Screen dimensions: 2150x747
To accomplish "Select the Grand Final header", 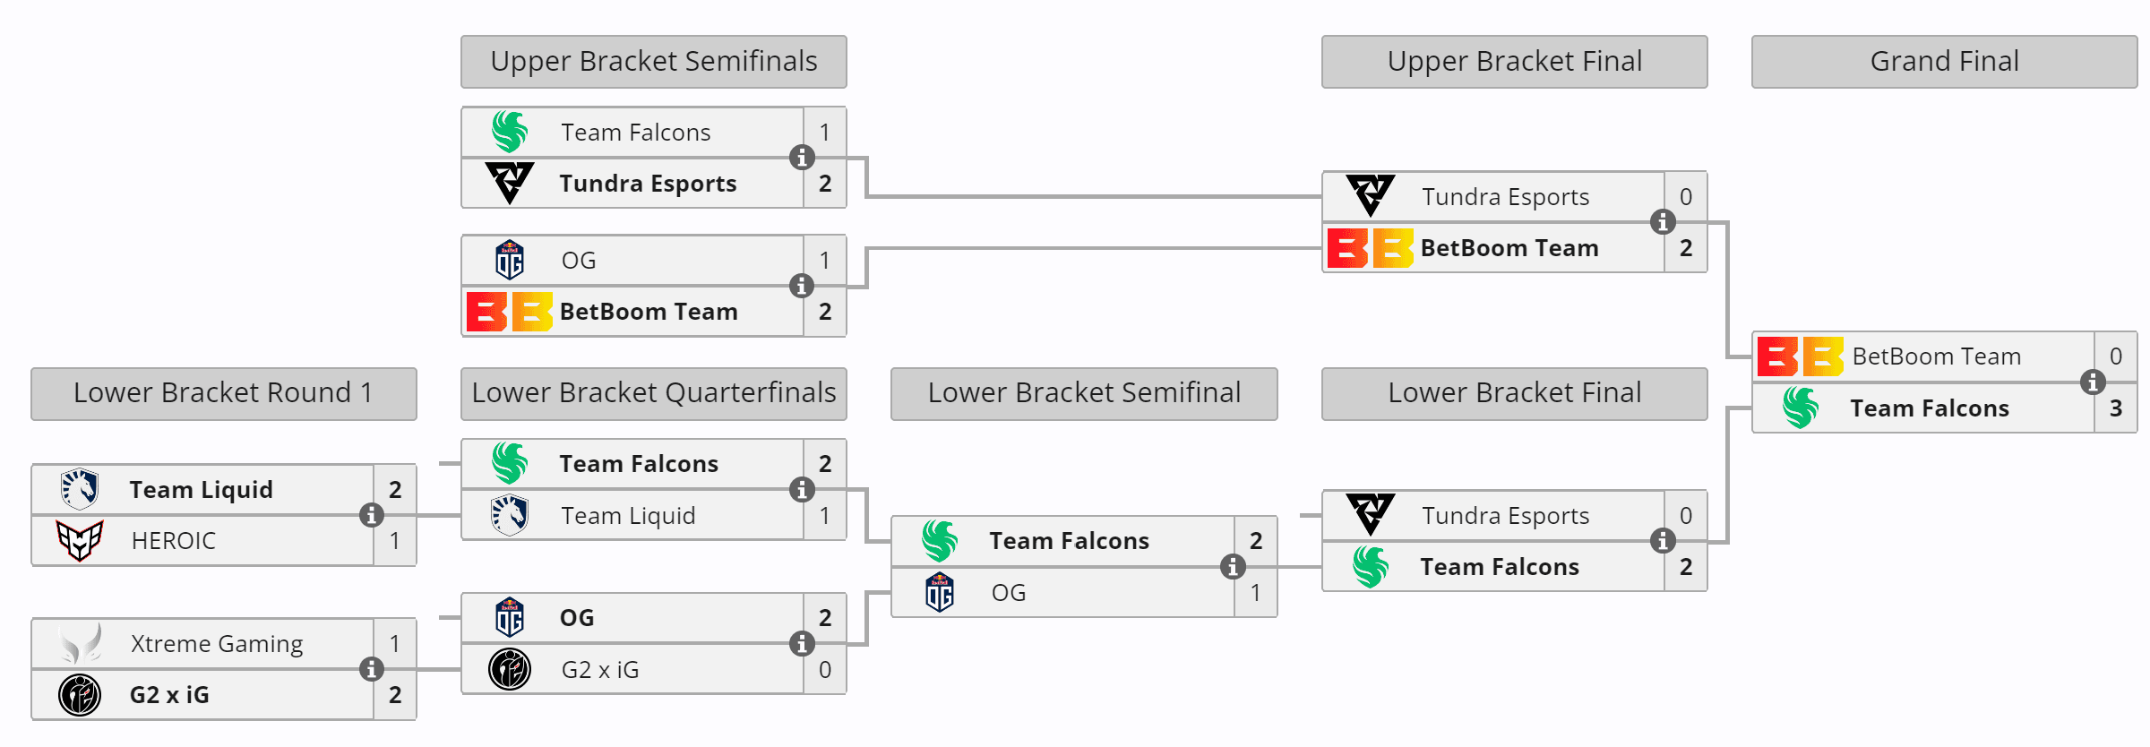I will [1944, 62].
